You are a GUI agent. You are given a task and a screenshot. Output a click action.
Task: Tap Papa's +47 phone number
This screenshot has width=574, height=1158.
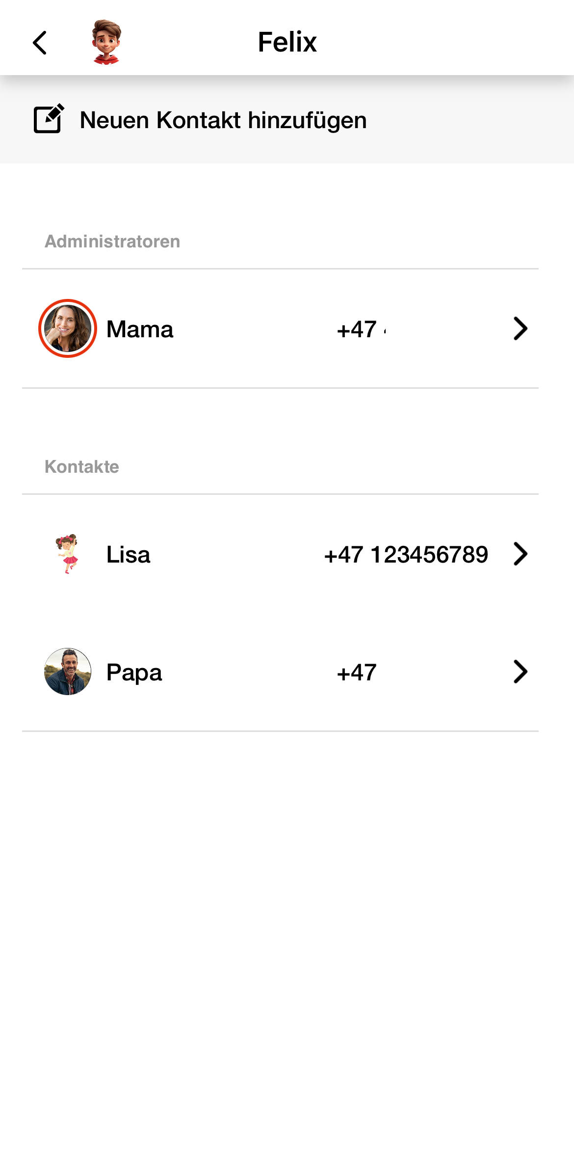pos(357,673)
